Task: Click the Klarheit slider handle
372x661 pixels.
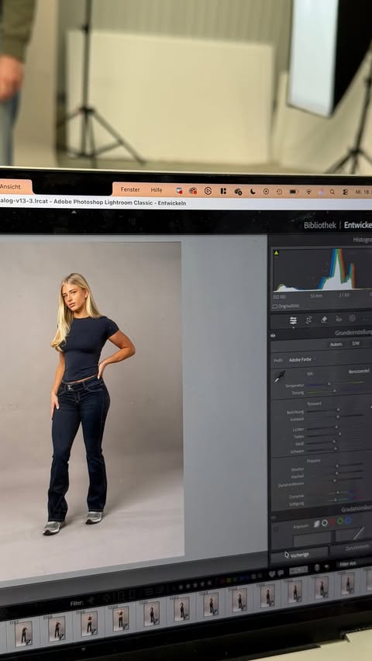Action: point(336,473)
